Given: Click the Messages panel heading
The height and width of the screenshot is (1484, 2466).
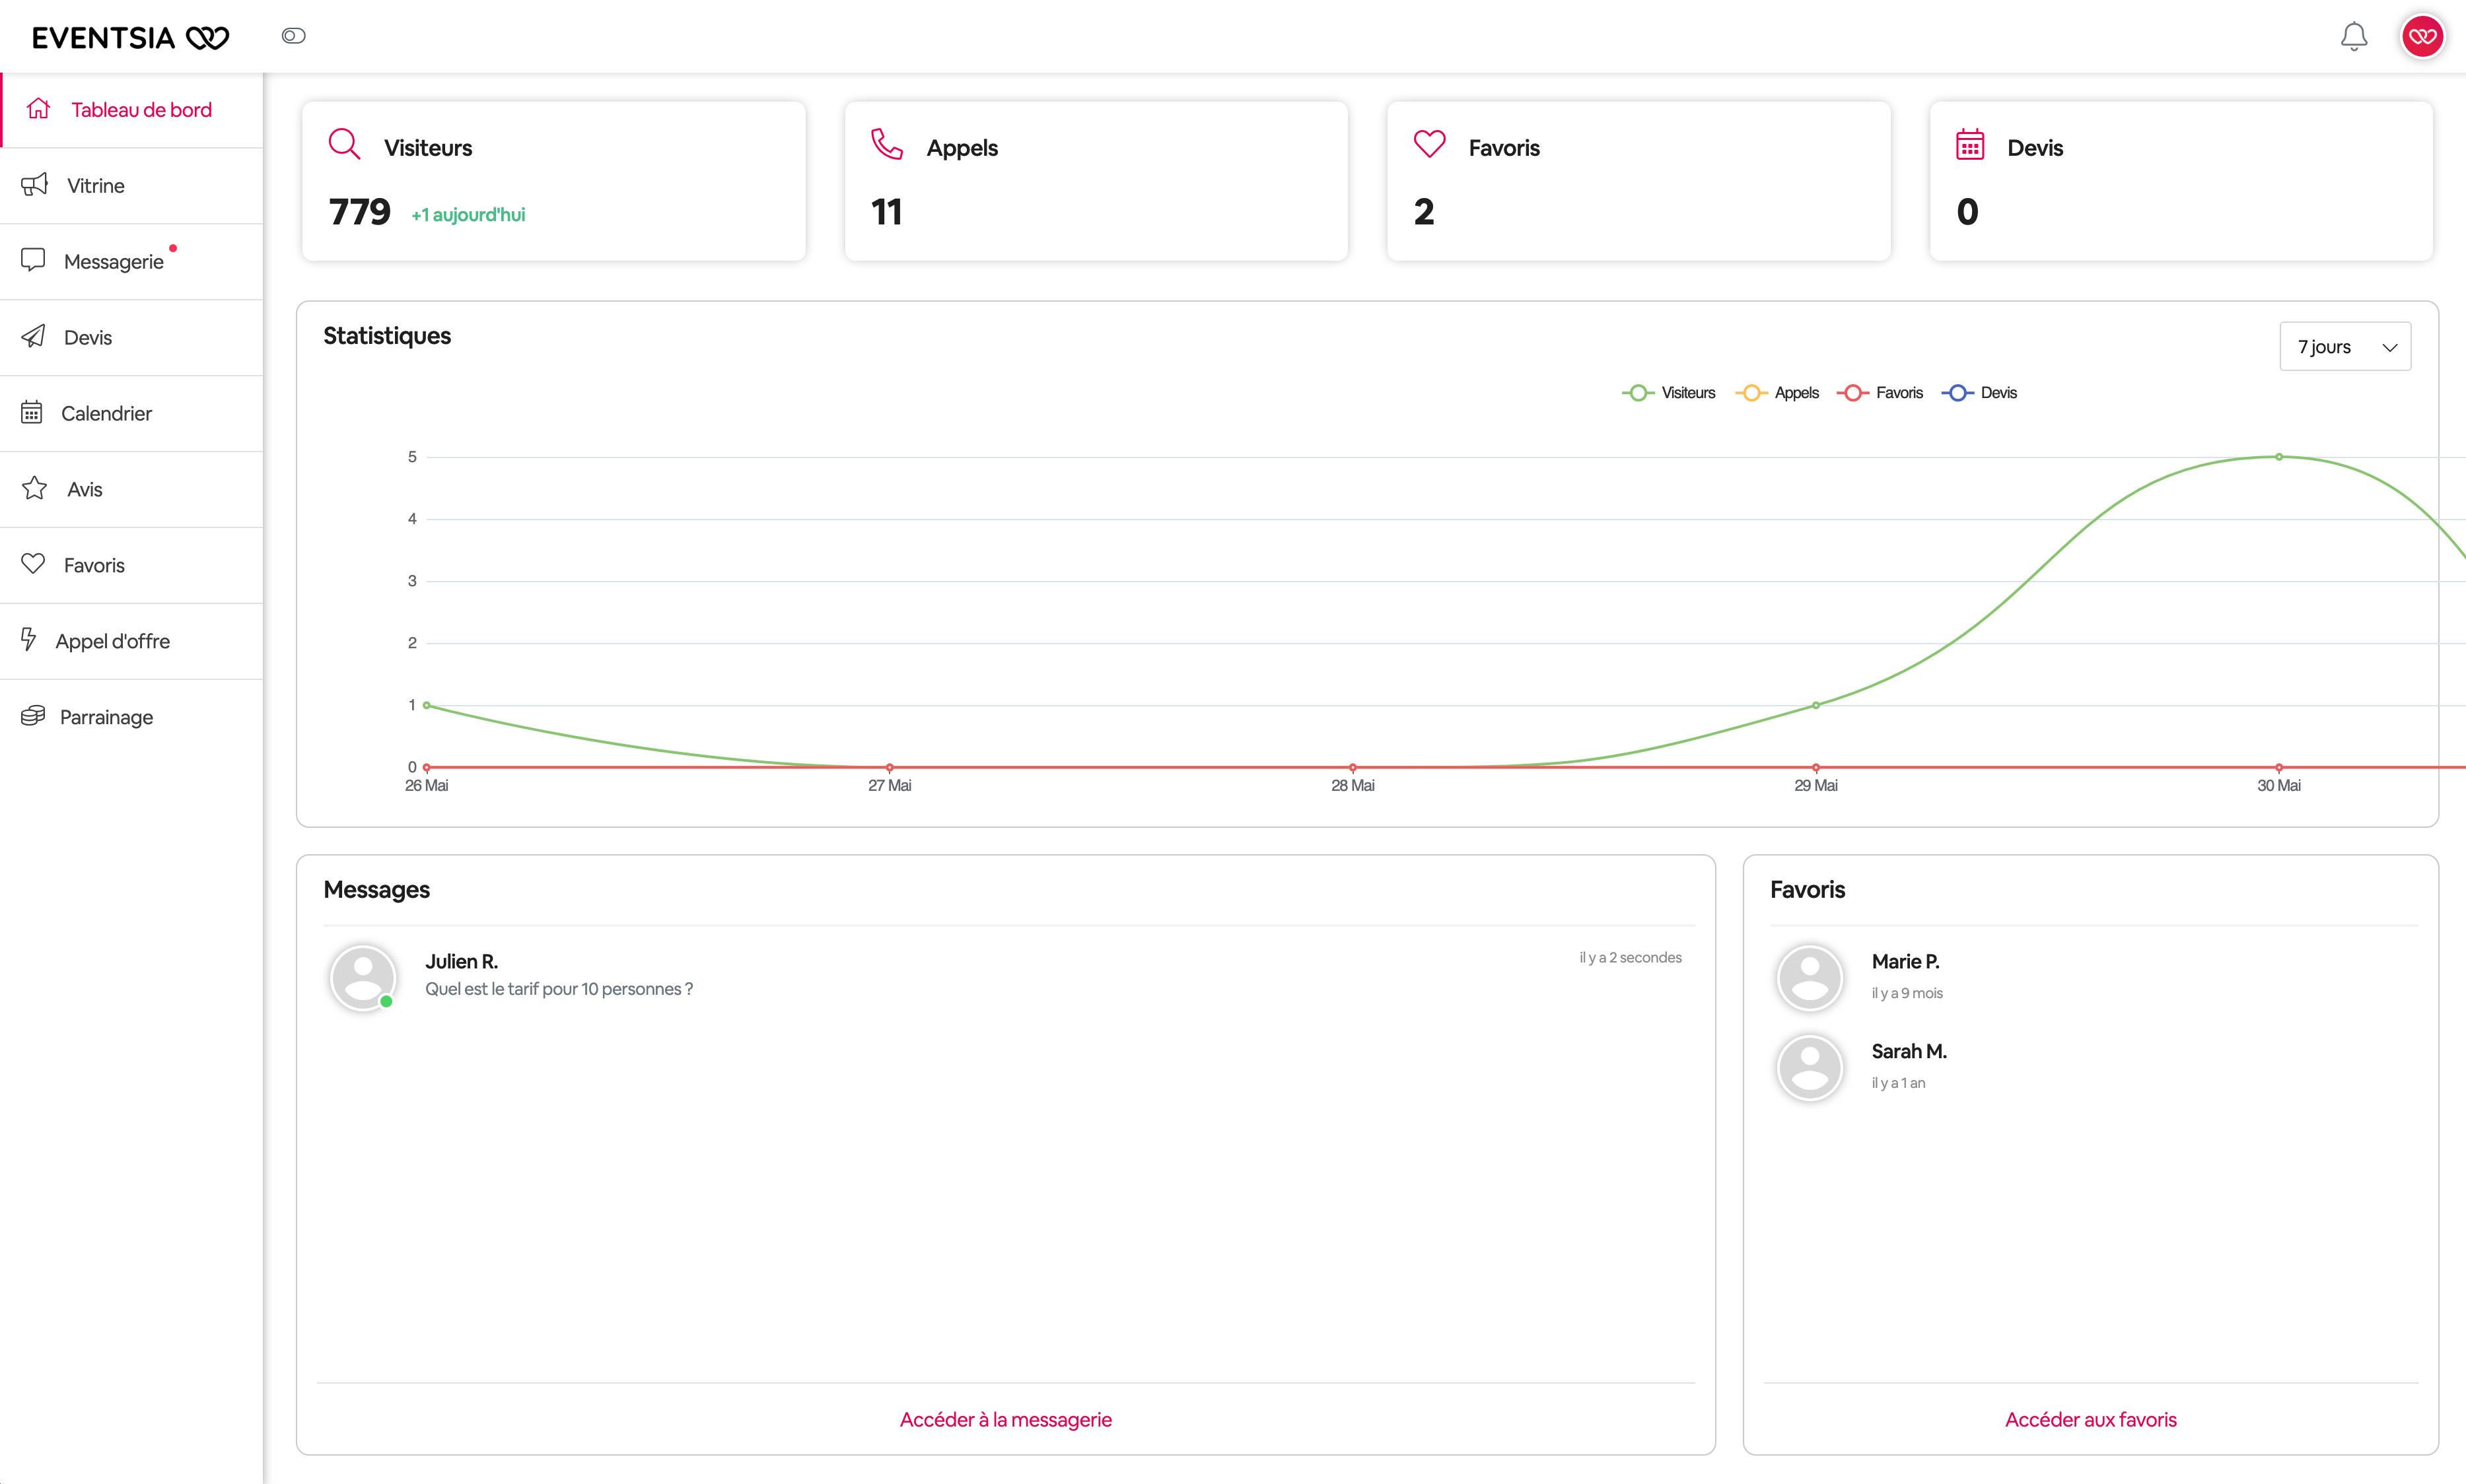Looking at the screenshot, I should (x=376, y=890).
